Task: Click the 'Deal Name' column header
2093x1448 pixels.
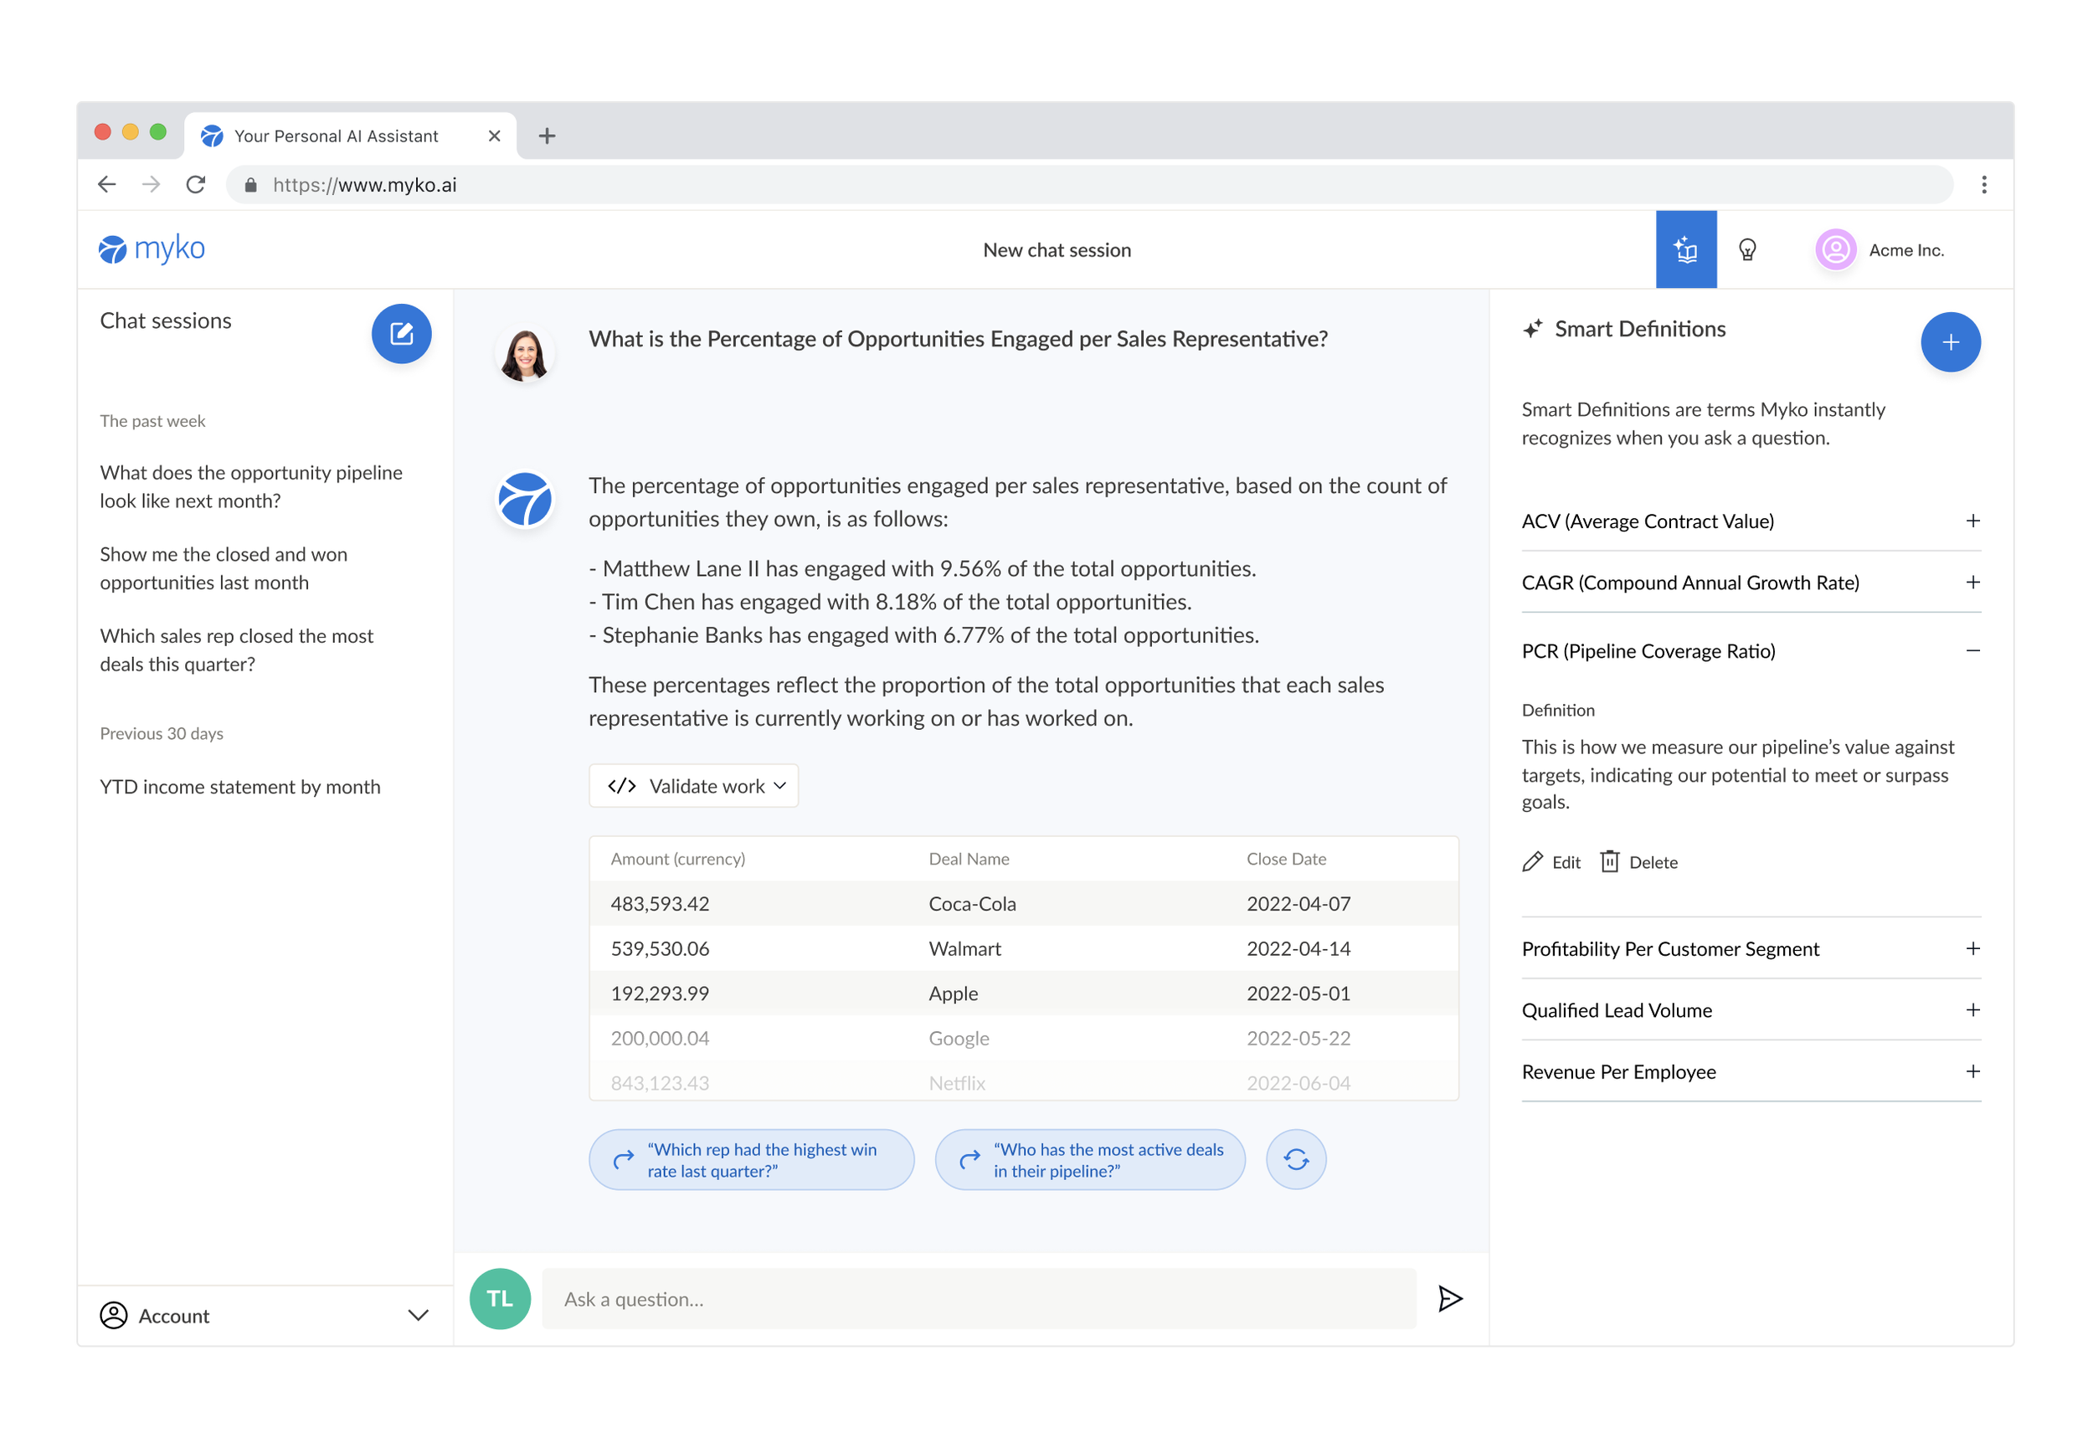Action: [969, 860]
